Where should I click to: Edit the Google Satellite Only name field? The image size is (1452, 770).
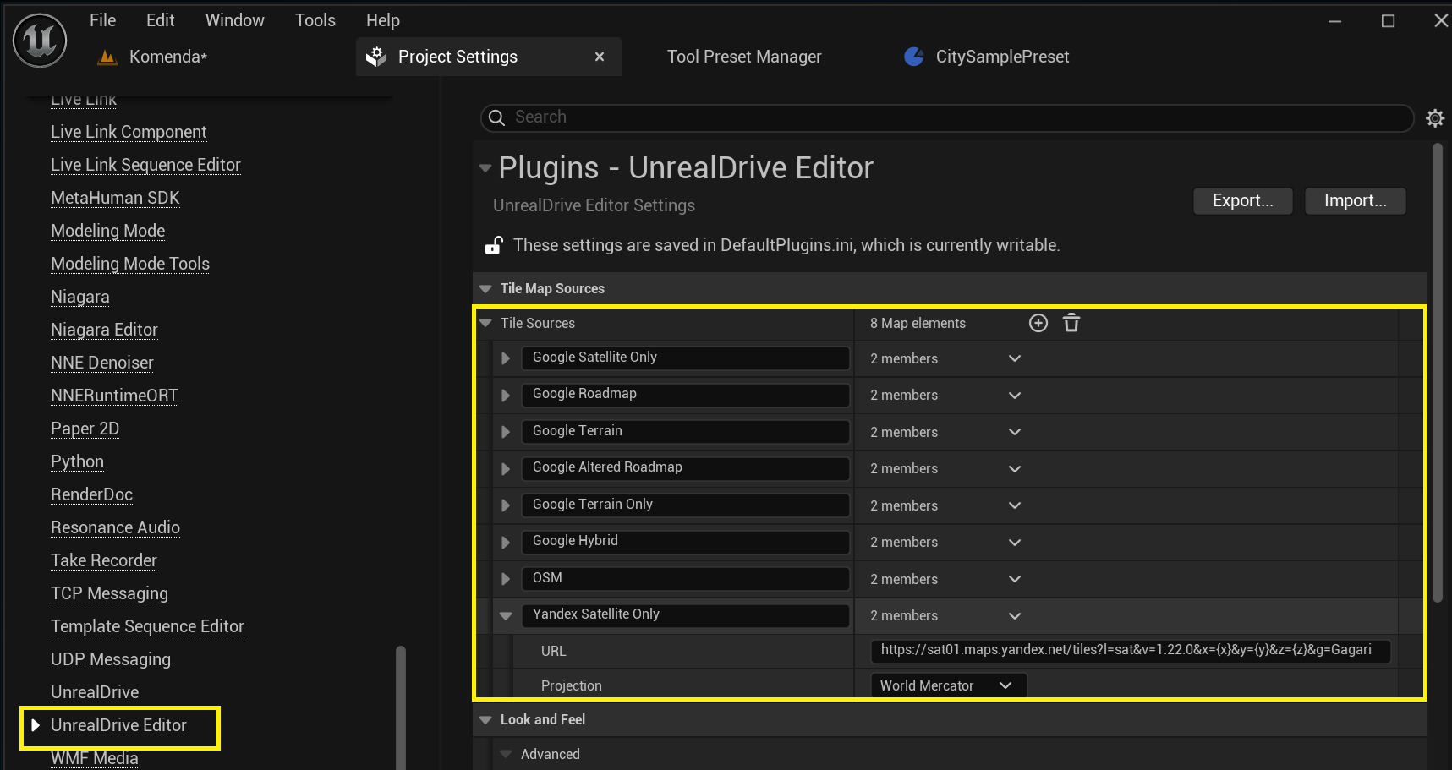coord(685,358)
